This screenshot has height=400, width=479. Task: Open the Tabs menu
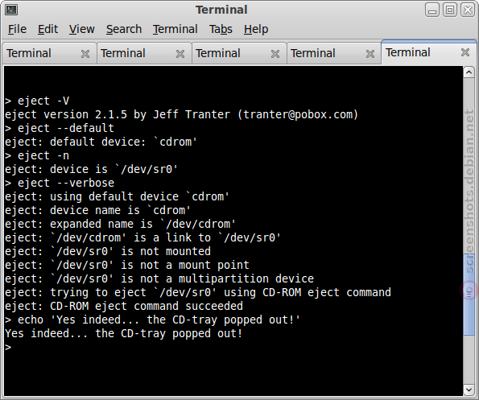(x=221, y=29)
